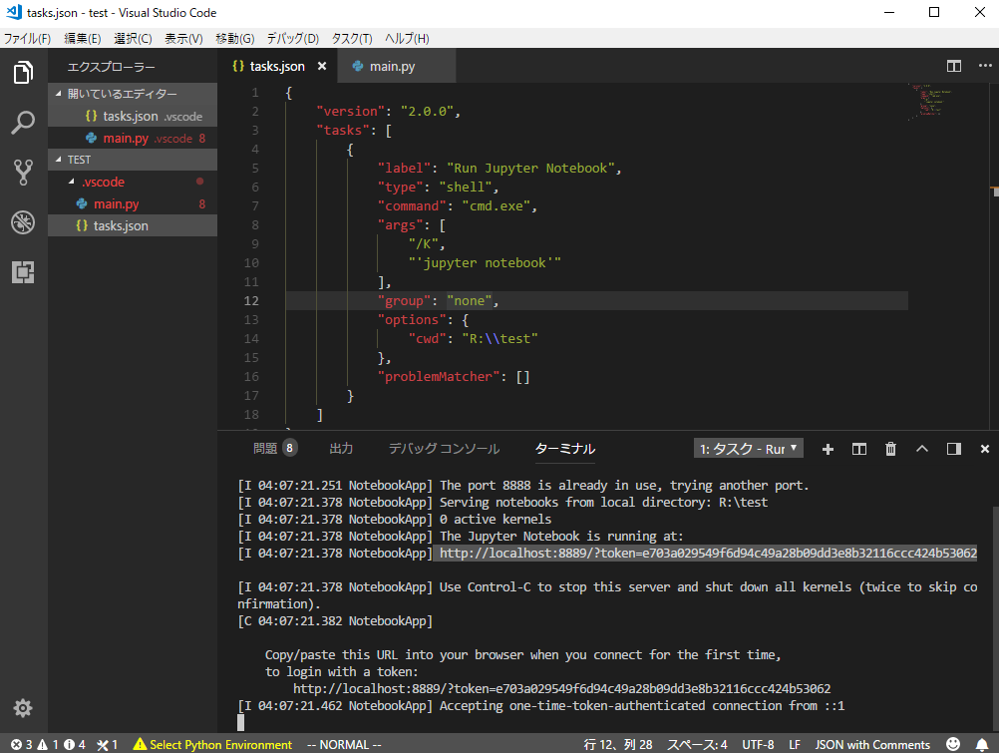999x753 pixels.
Task: Open the 表示(V) menu
Action: 183,38
